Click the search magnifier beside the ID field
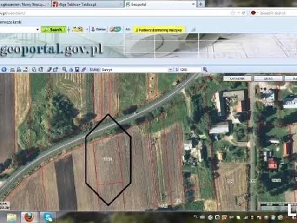Screen dimensions: 297x223 [205, 70]
